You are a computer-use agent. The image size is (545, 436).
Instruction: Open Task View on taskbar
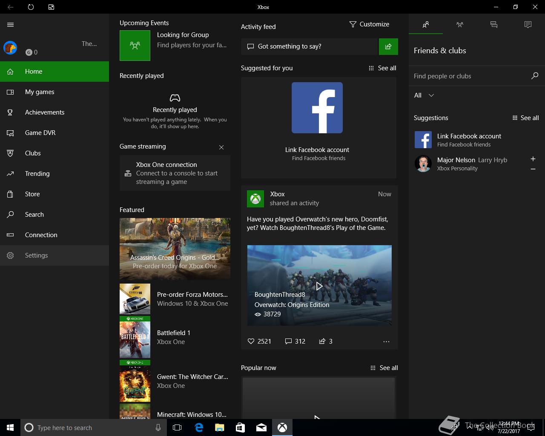177,427
